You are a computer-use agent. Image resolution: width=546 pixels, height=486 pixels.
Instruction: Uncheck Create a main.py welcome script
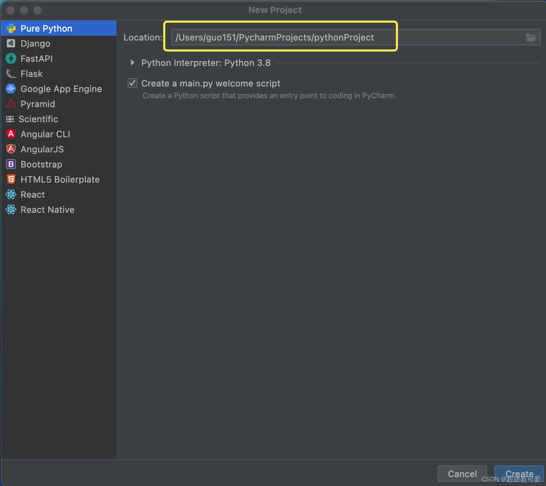click(x=132, y=83)
